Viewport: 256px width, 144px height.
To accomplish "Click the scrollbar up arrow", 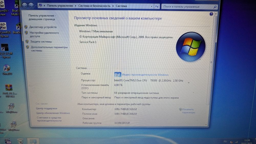I will coord(216,14).
